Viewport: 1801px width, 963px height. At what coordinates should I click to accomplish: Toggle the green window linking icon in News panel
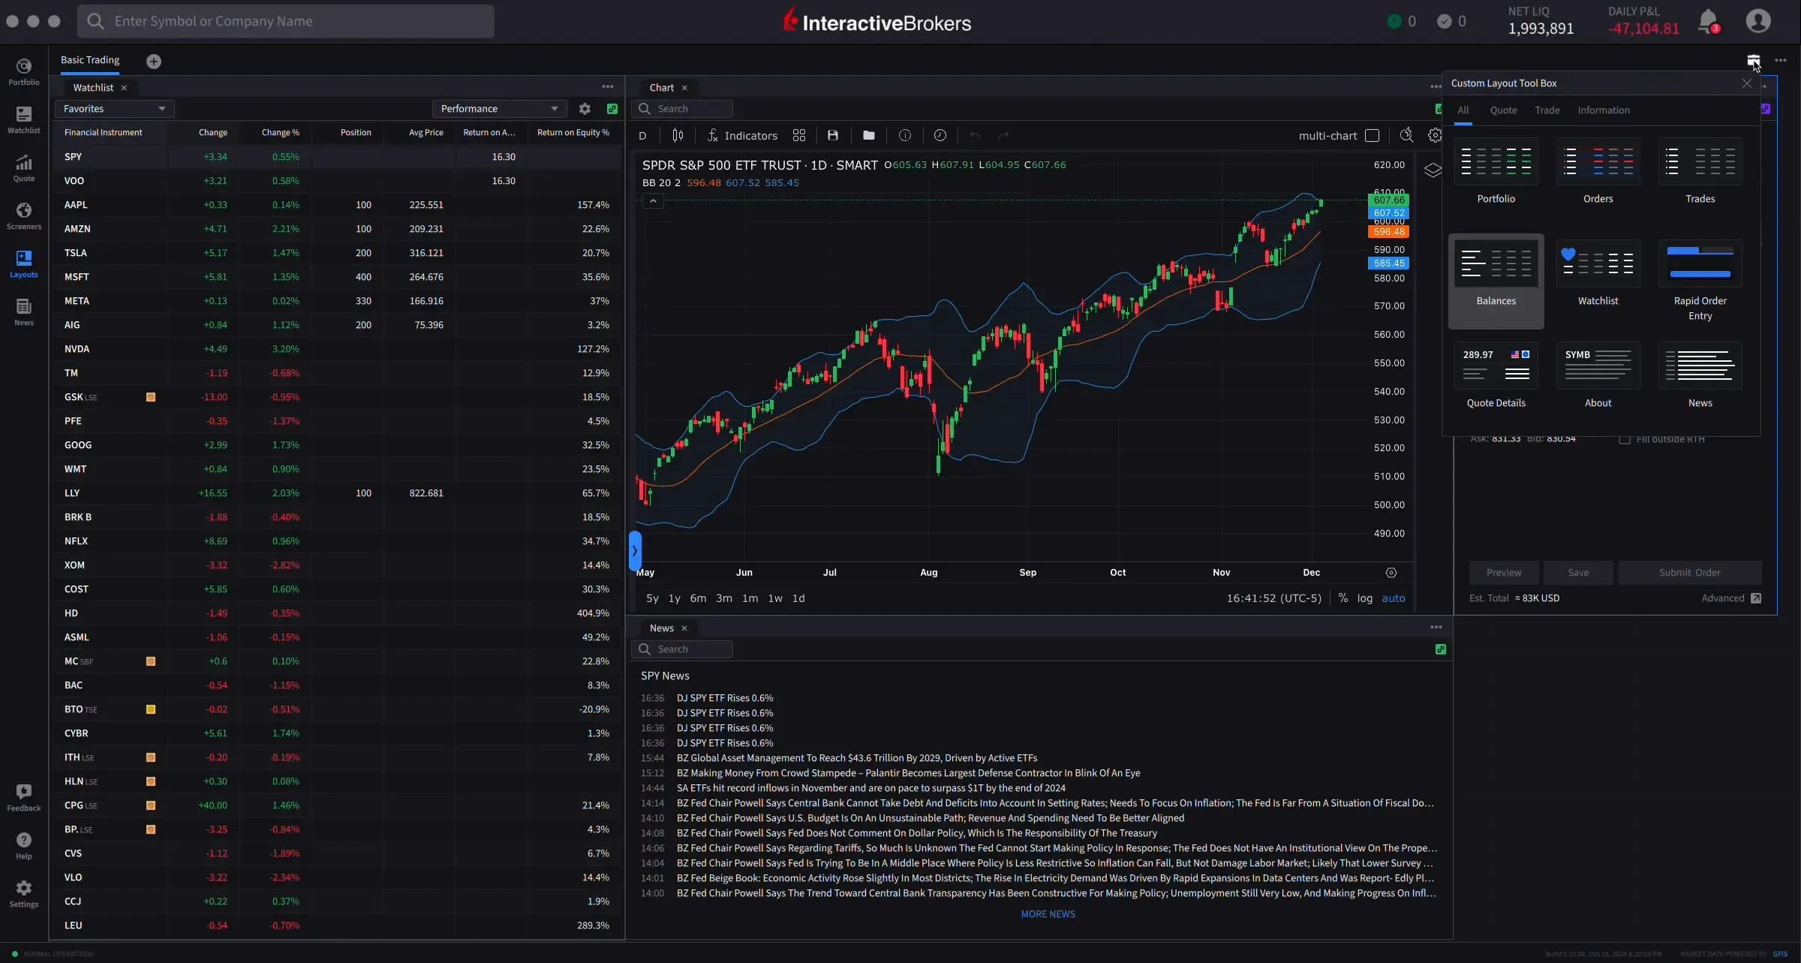point(1440,649)
